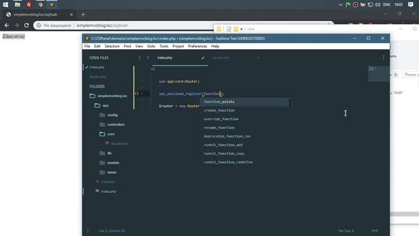Open the Project menu

[x=178, y=47]
